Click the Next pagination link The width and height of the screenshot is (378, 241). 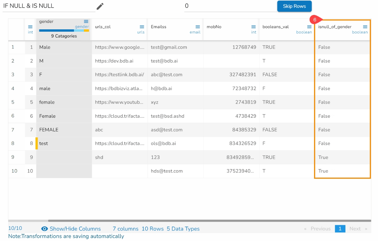tap(355, 229)
